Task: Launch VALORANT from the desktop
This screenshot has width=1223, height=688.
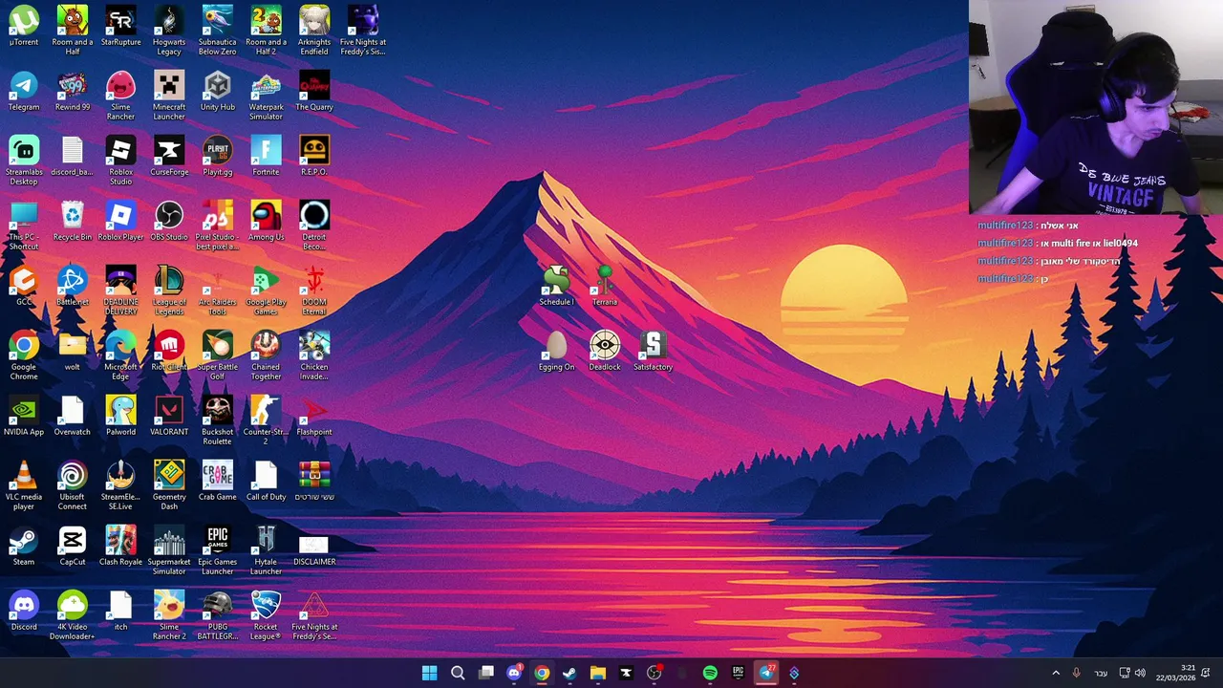Action: click(169, 417)
